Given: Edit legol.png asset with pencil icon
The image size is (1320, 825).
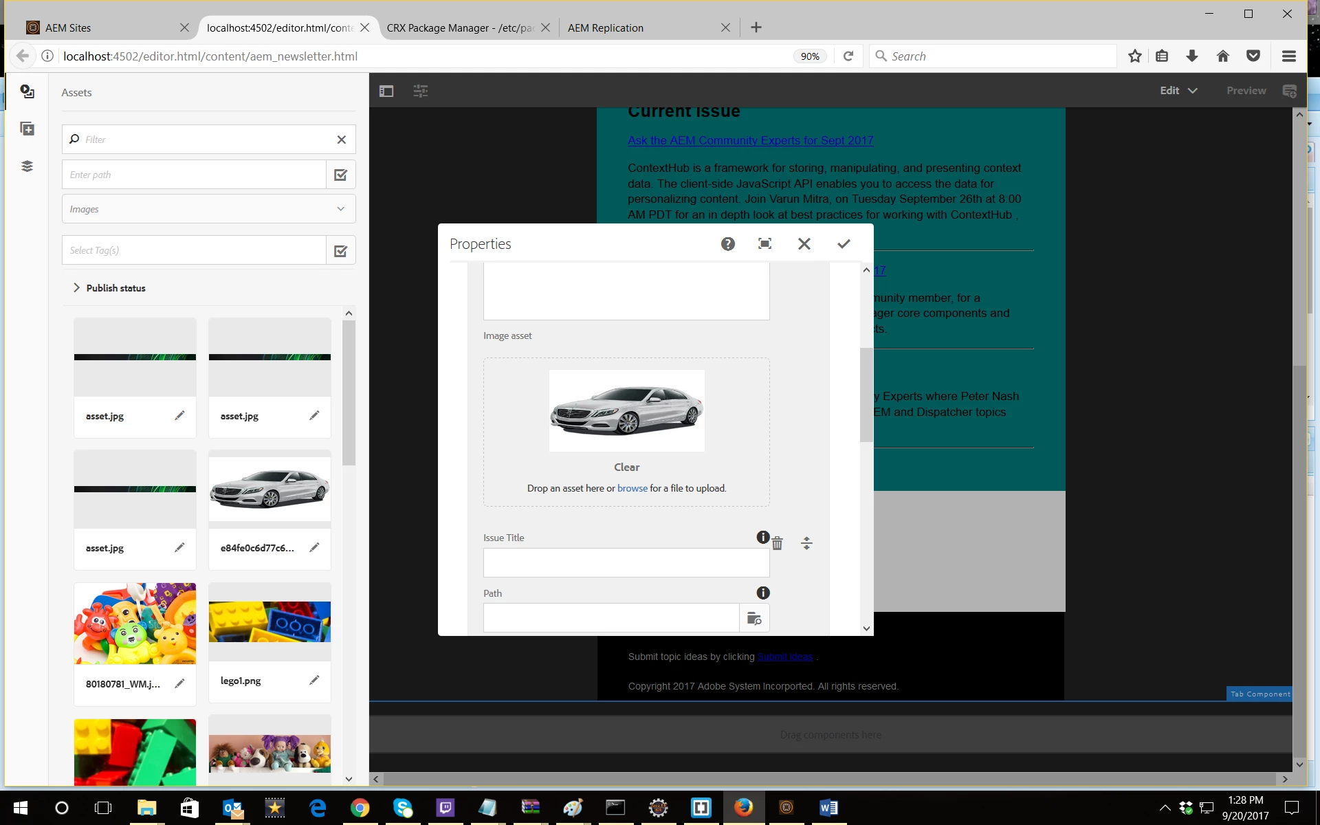Looking at the screenshot, I should (314, 681).
